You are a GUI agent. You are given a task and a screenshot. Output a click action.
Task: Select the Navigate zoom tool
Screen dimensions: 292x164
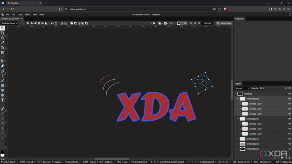[x=2, y=38]
